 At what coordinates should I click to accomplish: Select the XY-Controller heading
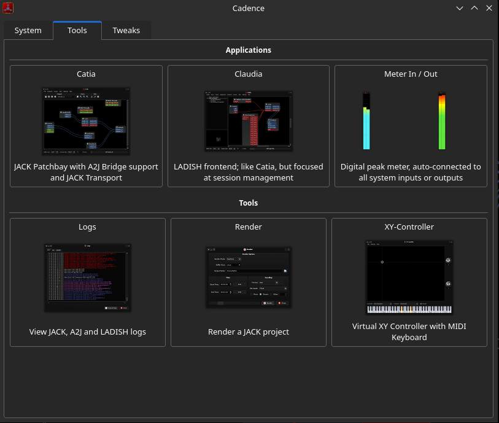pyautogui.click(x=409, y=227)
